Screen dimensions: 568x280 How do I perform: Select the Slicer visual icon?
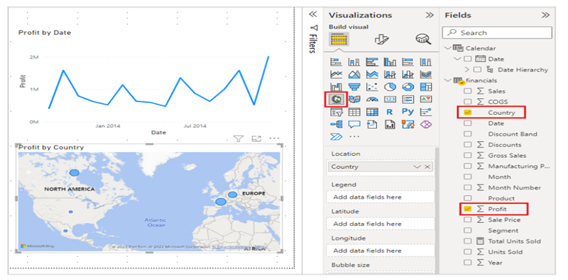click(336, 112)
